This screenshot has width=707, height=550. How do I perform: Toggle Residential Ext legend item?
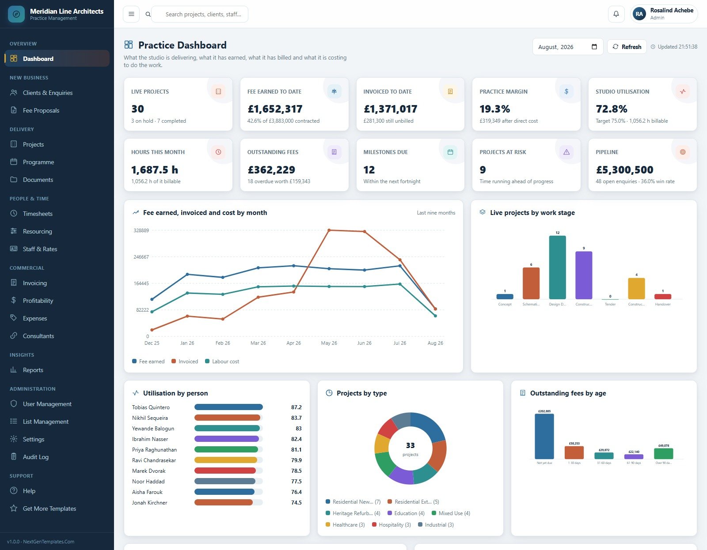(414, 501)
